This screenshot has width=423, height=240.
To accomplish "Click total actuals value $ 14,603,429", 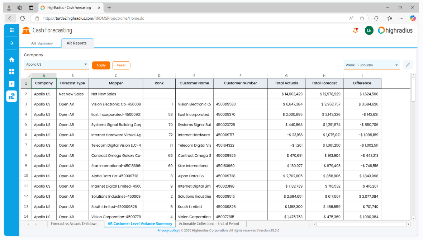I will pos(286,94).
